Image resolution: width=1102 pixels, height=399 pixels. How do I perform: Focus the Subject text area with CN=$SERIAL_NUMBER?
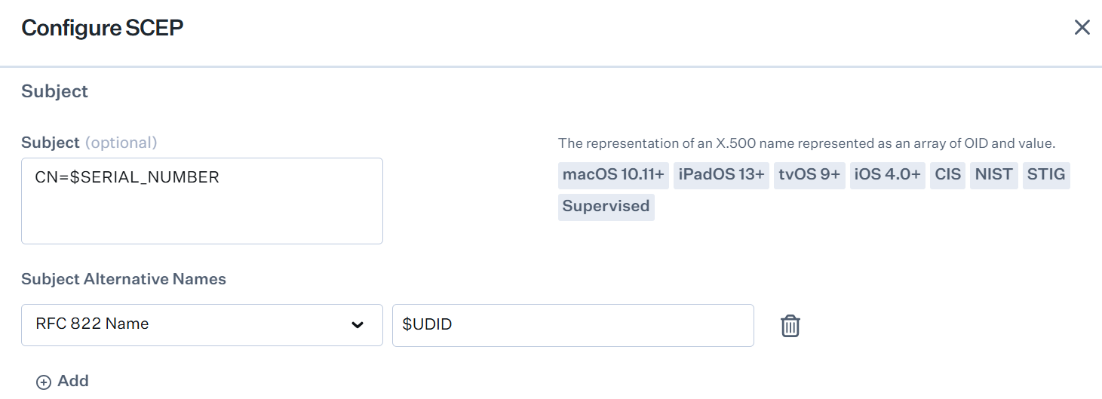click(201, 201)
